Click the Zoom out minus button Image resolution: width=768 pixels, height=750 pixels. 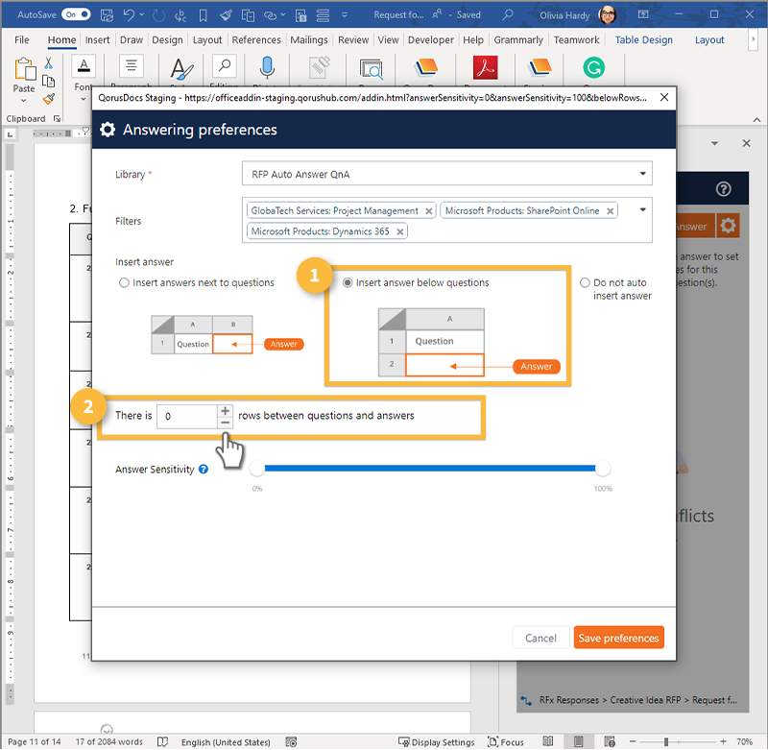[x=633, y=741]
